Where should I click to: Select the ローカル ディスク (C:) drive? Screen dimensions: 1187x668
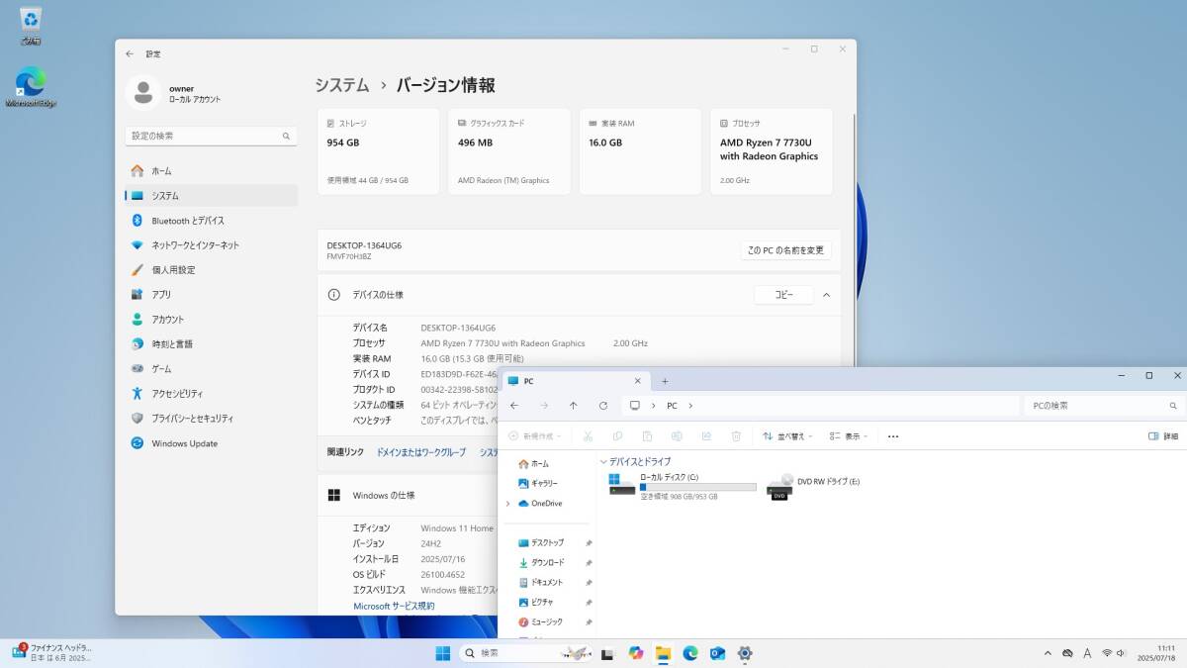[683, 486]
